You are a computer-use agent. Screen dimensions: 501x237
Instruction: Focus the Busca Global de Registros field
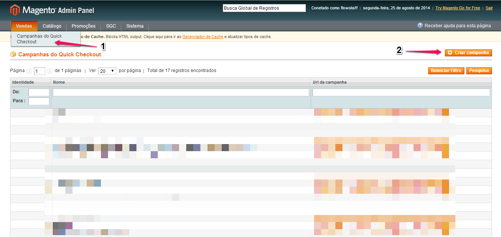264,8
